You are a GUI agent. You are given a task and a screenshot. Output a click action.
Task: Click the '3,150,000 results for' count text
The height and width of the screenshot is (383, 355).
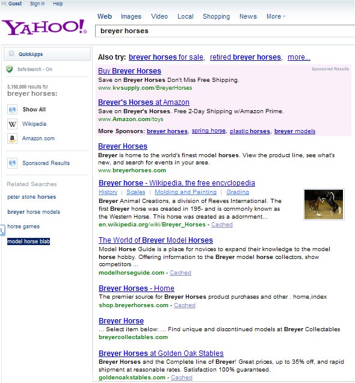pyautogui.click(x=28, y=87)
